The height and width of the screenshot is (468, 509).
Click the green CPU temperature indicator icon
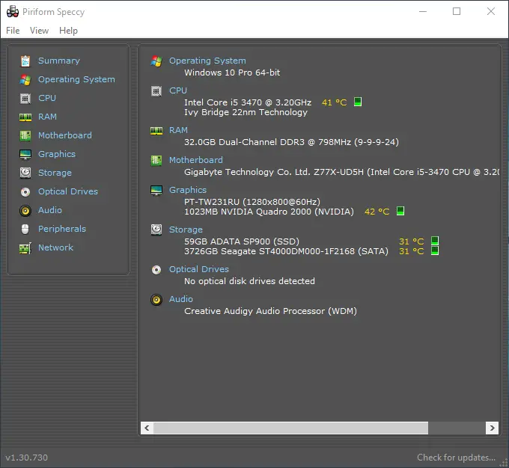point(358,102)
